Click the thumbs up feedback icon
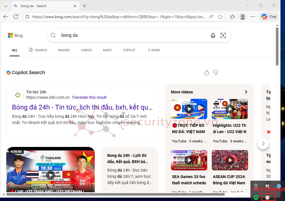This screenshot has width=285, height=201. click(207, 73)
